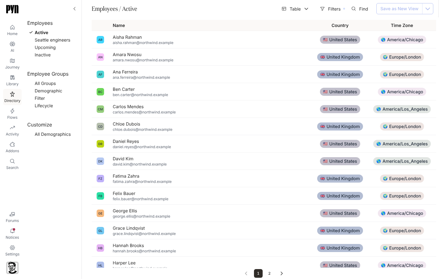
Task: Click the Find search button
Action: pos(360,9)
